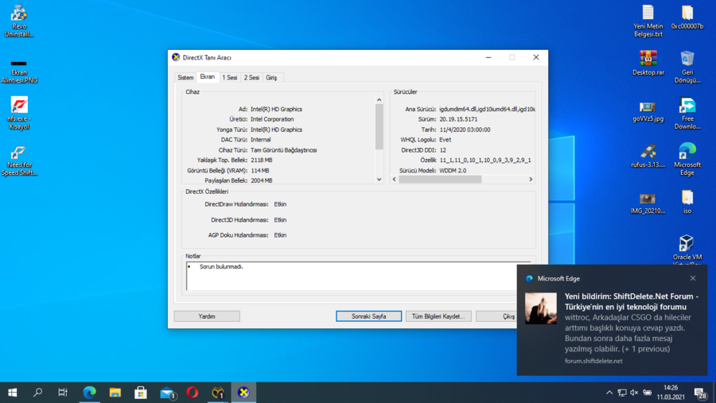Minimize DirectX Tanı Aracı window
Screen dimensions: 716x403
(x=488, y=57)
